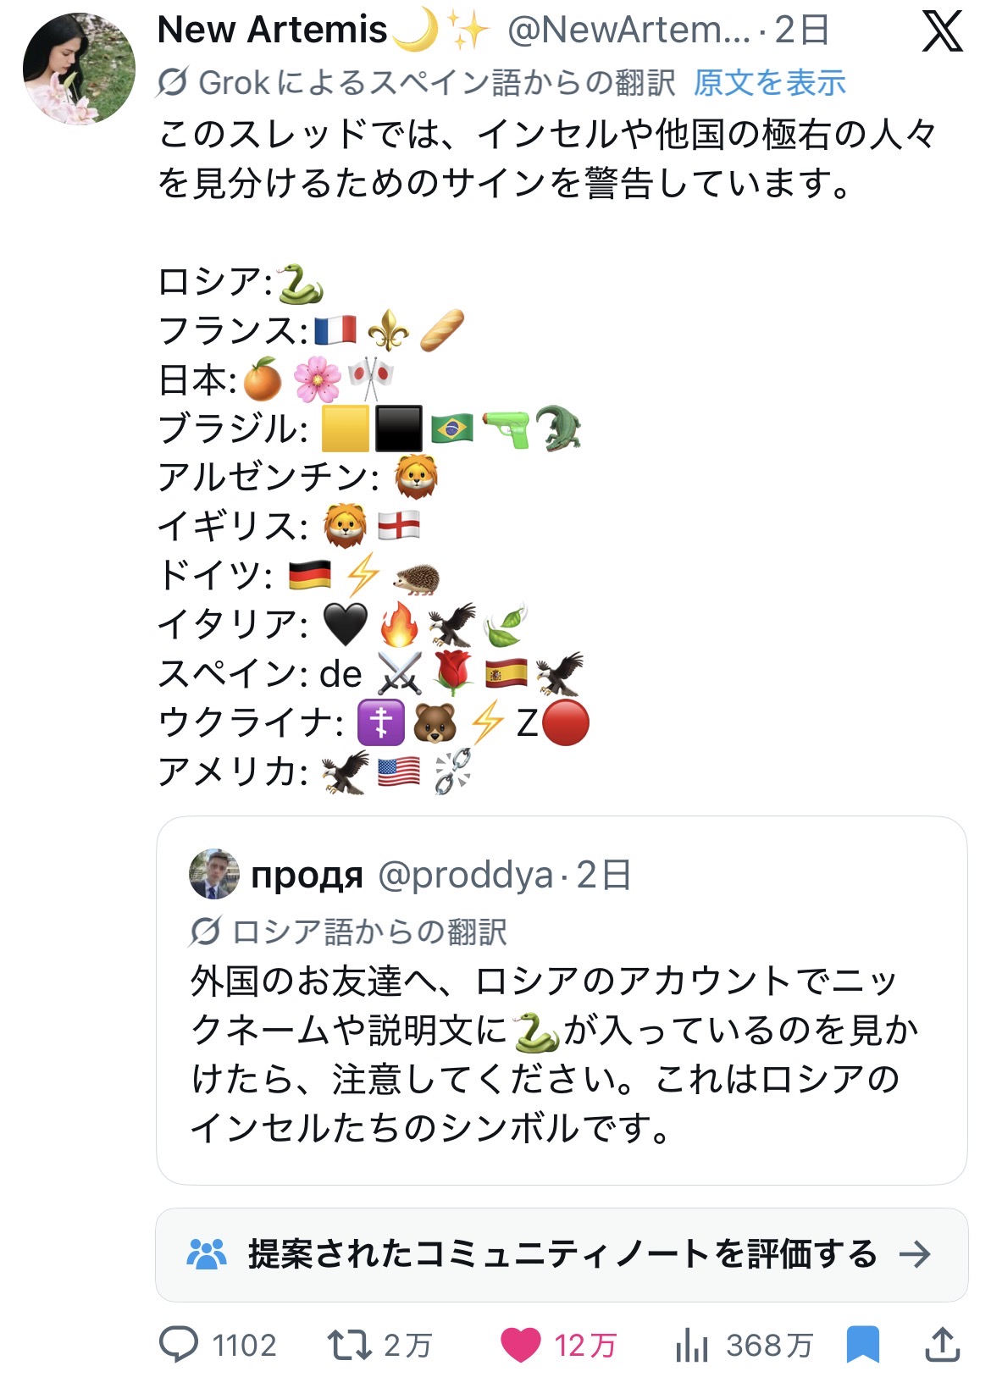Open the quoted tweet body text

coord(555,1053)
